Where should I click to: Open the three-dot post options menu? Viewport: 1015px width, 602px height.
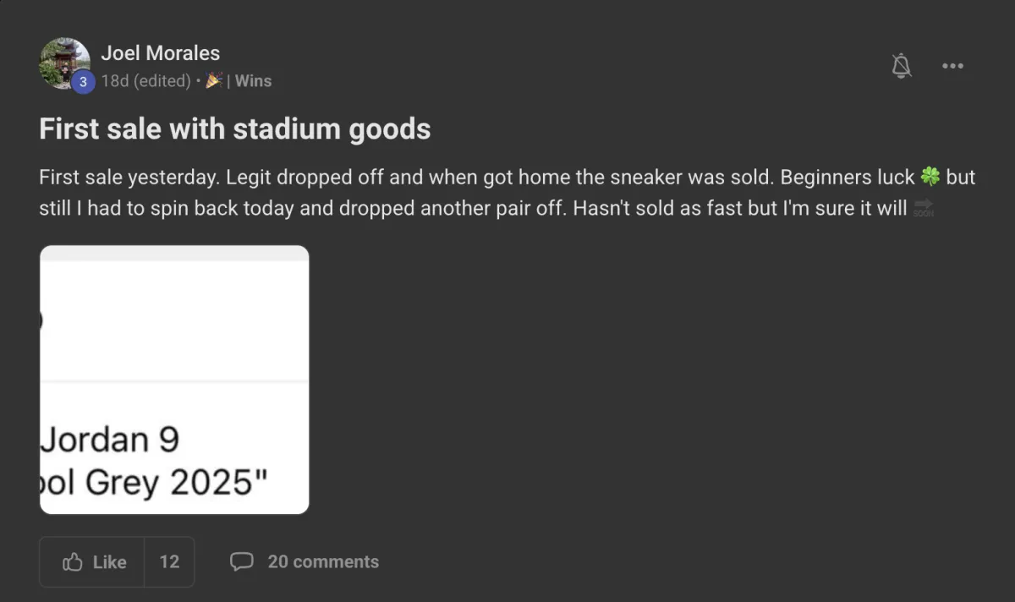tap(952, 66)
